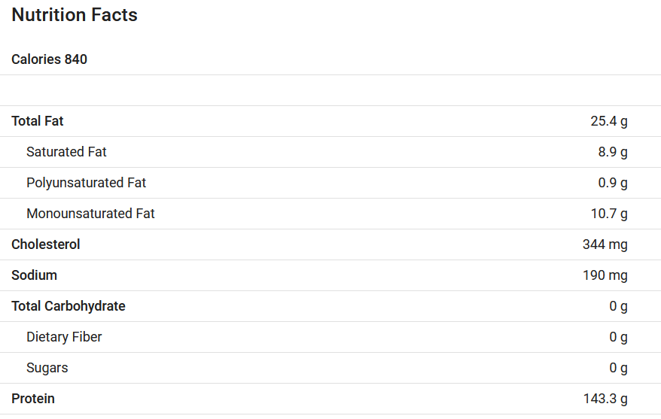Click the Cholesterol label
Screen dimensions: 661x419
[45, 244]
